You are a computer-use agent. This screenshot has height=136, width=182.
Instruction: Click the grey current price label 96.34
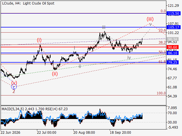173,39
